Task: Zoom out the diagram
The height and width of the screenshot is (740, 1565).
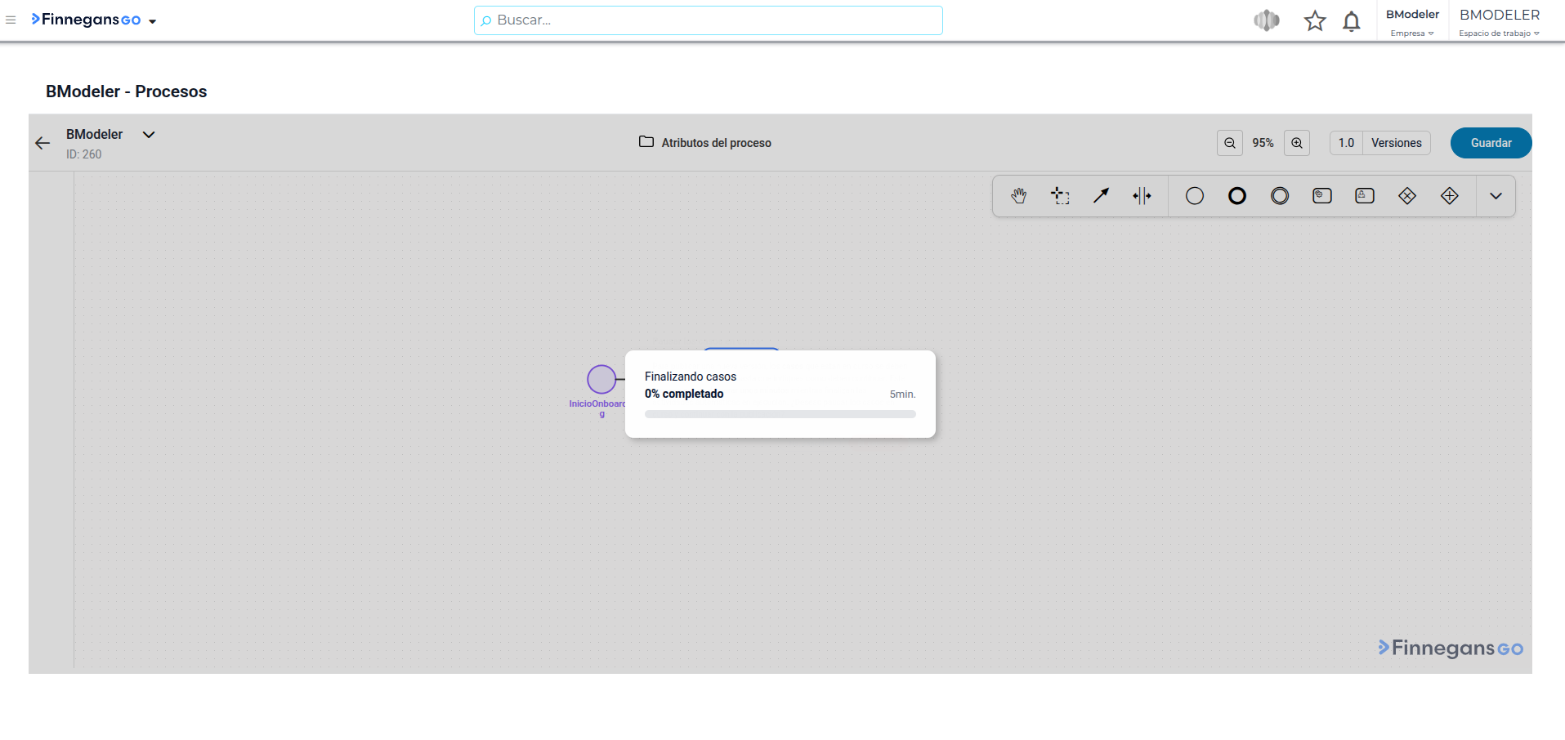Action: pos(1230,143)
